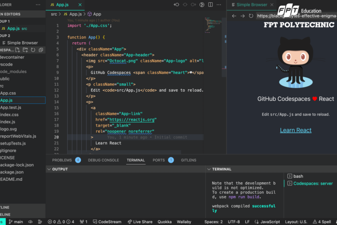Show forwarded ports from status bar antenna
This screenshot has width=337, height=225.
[84, 222]
